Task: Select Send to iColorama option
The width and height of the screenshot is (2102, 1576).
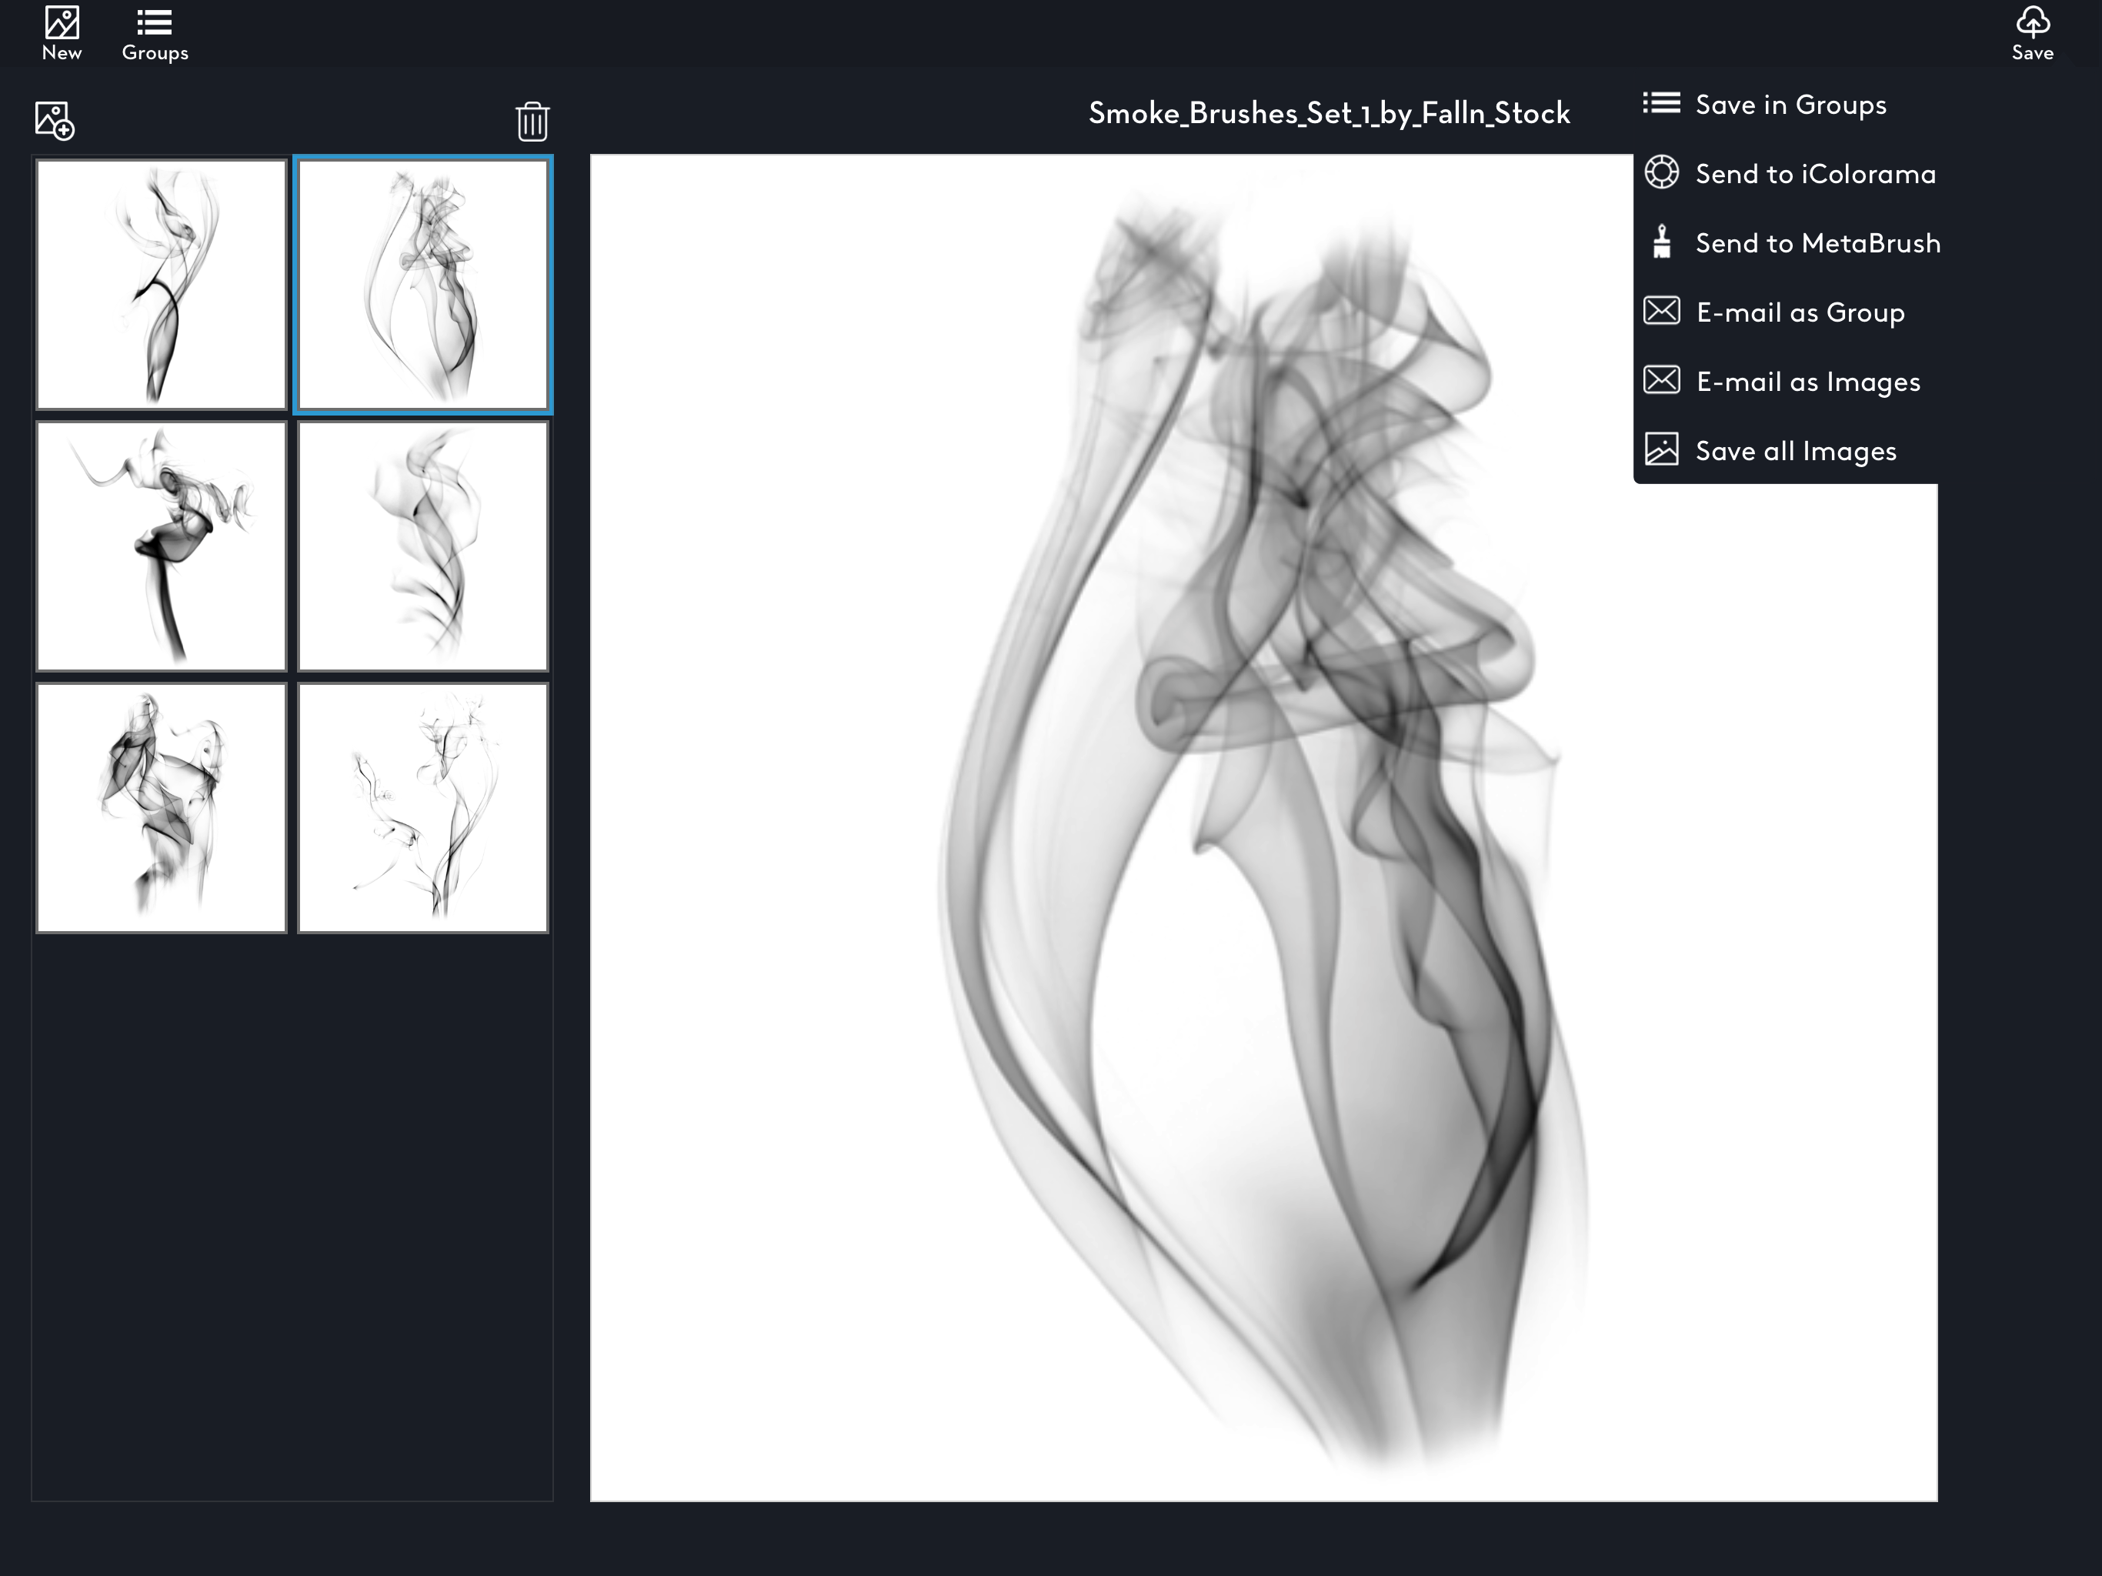Action: click(1815, 174)
